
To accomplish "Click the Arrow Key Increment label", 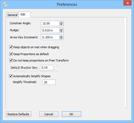I will 24,37.
